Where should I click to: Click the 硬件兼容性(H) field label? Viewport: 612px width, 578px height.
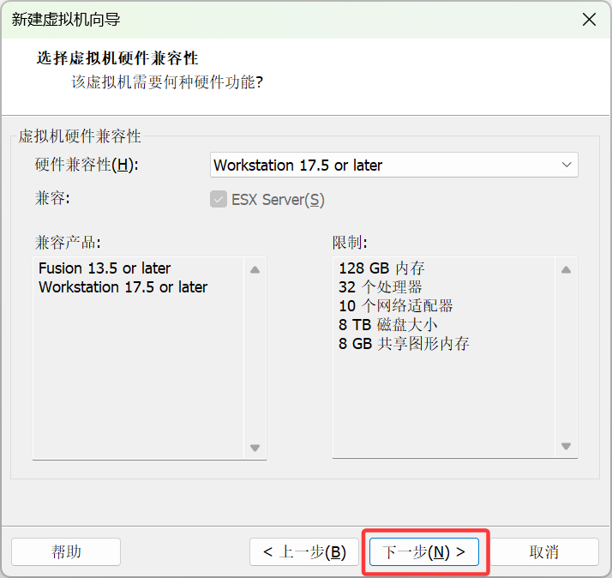(87, 165)
